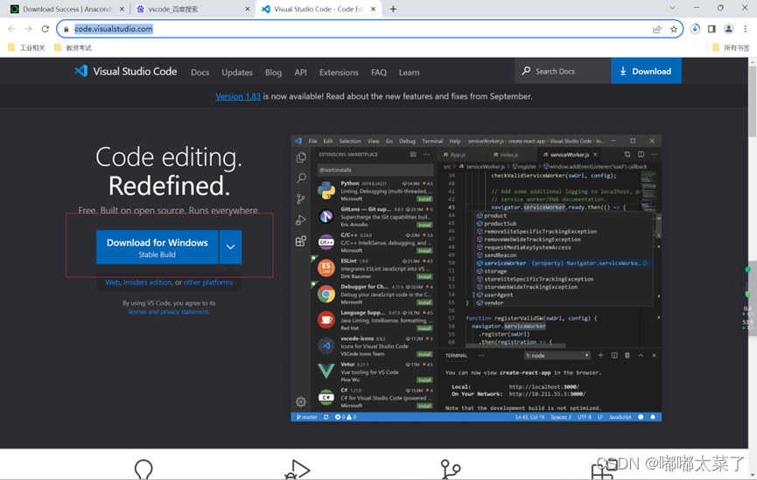Open the Updates page in the navbar

[x=237, y=73]
